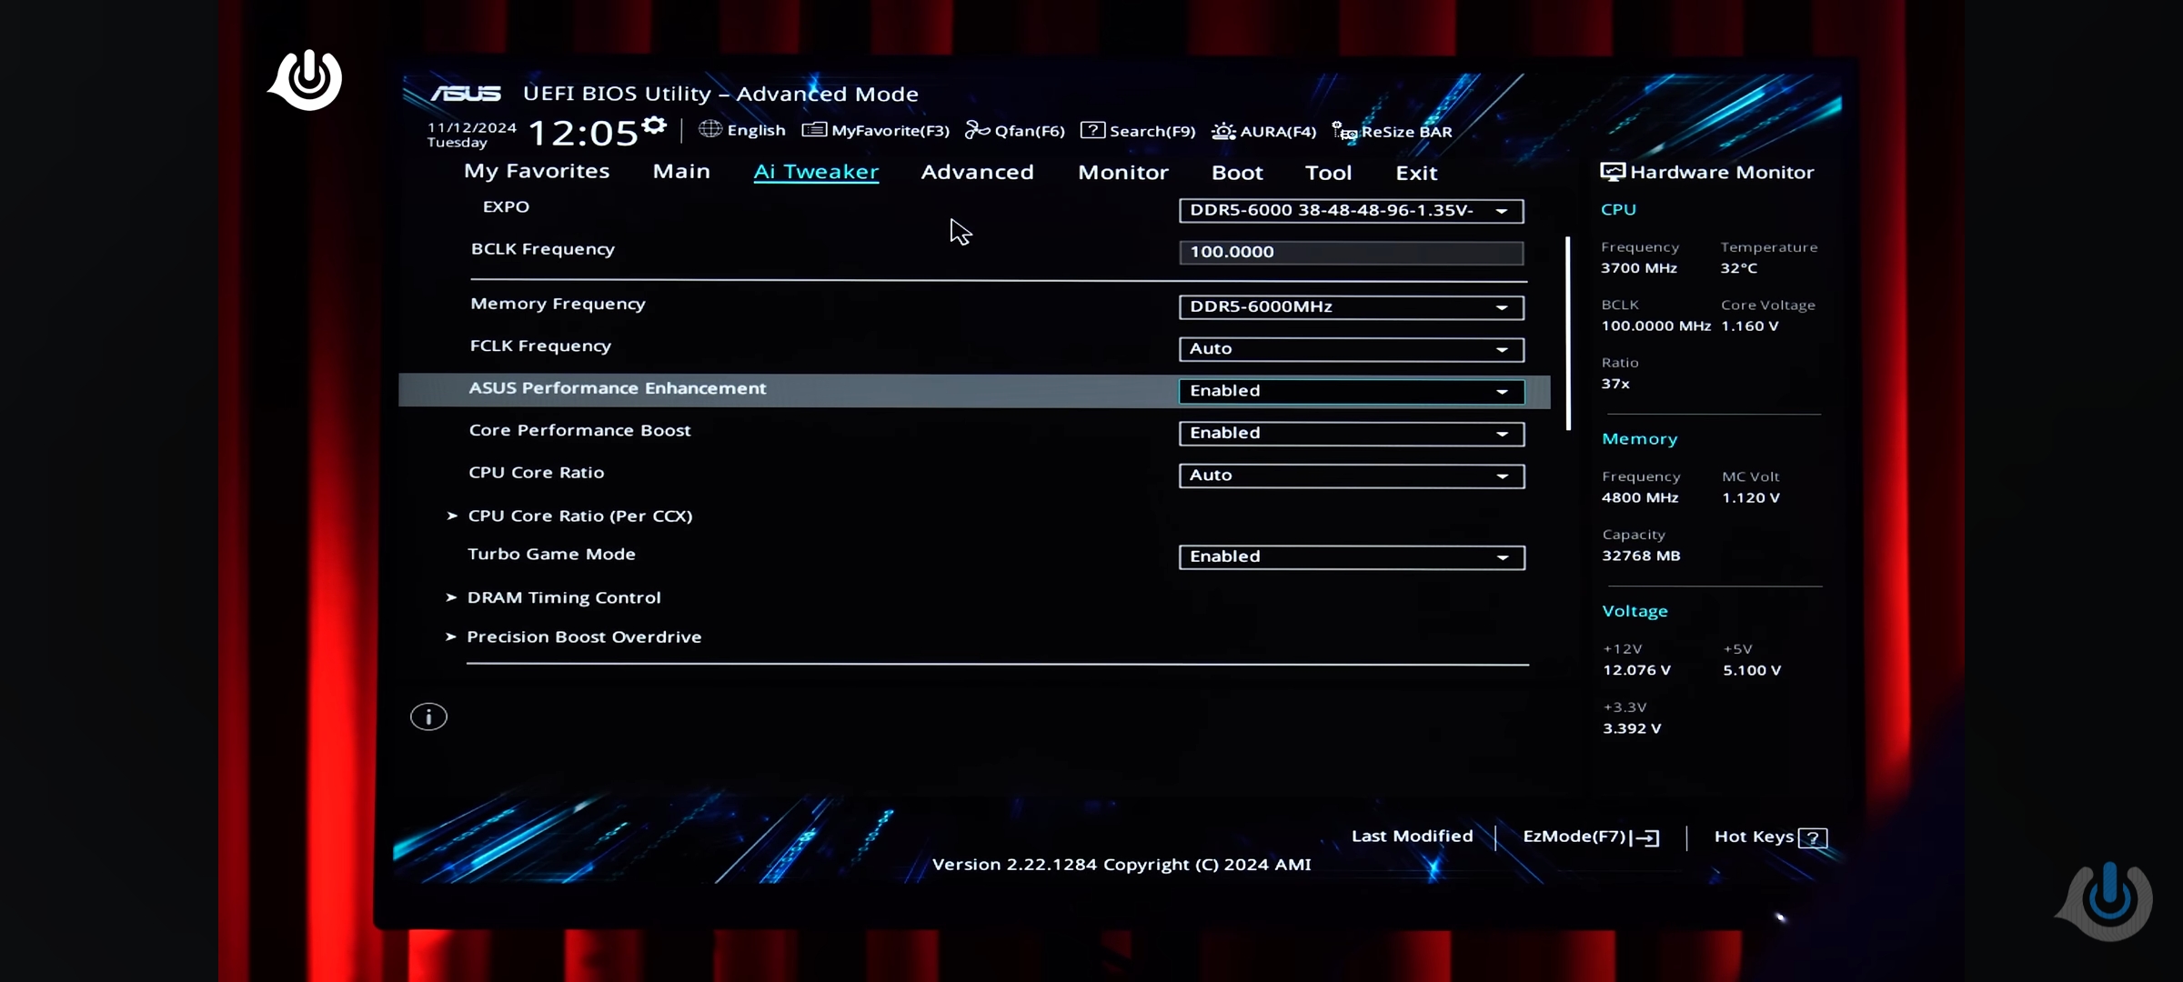Click the +5V value 5.100 V
Image resolution: width=2183 pixels, height=982 pixels.
pos(1752,670)
